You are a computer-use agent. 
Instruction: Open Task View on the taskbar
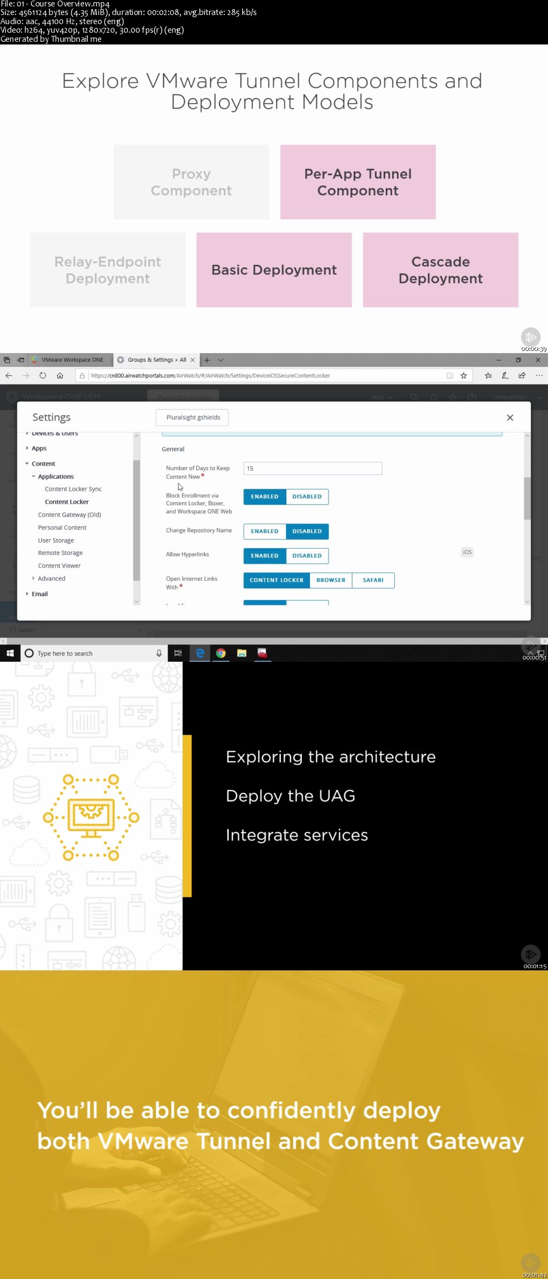pyautogui.click(x=178, y=653)
